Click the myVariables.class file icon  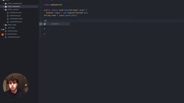coord(8,19)
